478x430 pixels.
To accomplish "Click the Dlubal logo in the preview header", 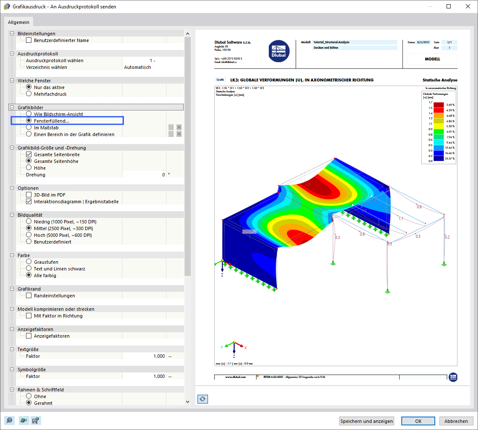I will tap(279, 51).
